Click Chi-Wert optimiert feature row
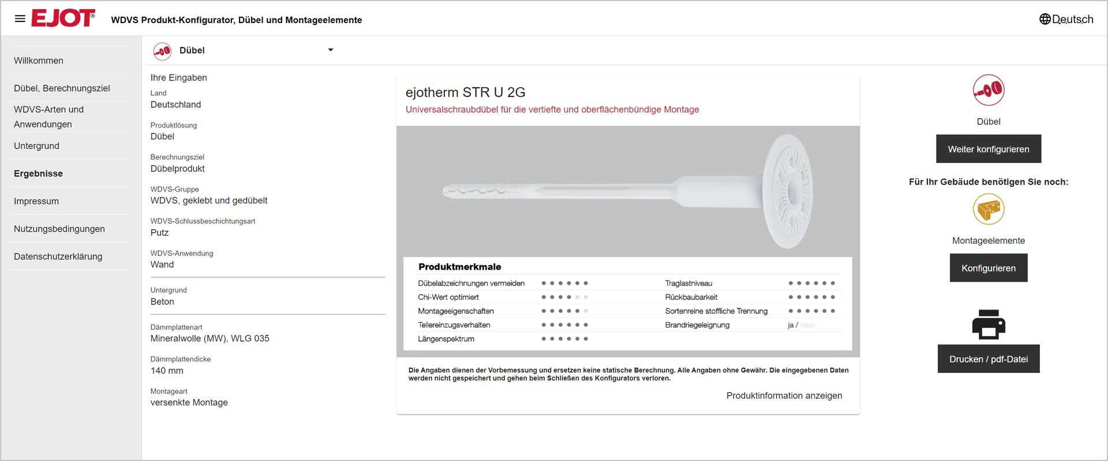This screenshot has height=461, width=1108. [x=503, y=297]
